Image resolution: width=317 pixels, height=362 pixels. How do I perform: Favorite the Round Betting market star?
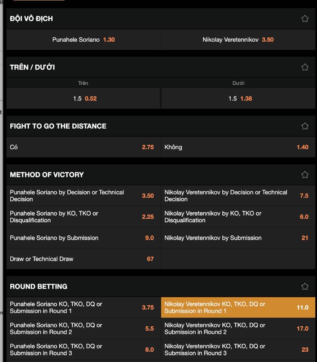click(305, 287)
